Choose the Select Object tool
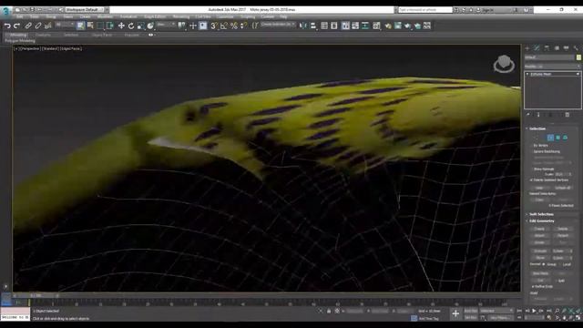 (81, 26)
